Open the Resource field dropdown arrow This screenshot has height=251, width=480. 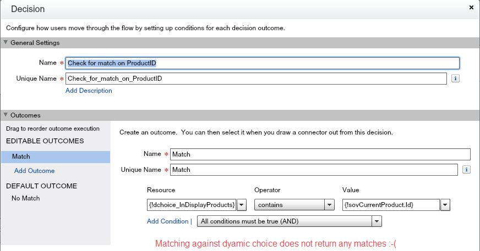click(241, 205)
